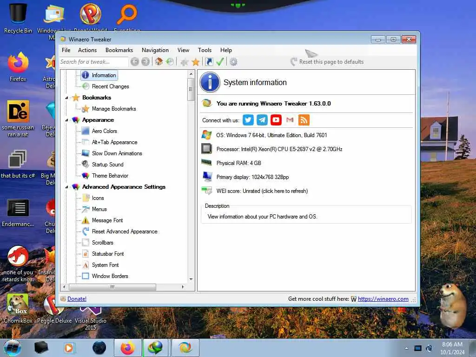The height and width of the screenshot is (357, 476).
Task: Click the Twitter icon in Connect with us
Action: [248, 120]
